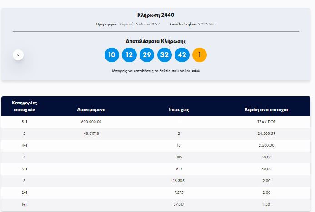Click the previous draw arrow button

click(x=18, y=55)
